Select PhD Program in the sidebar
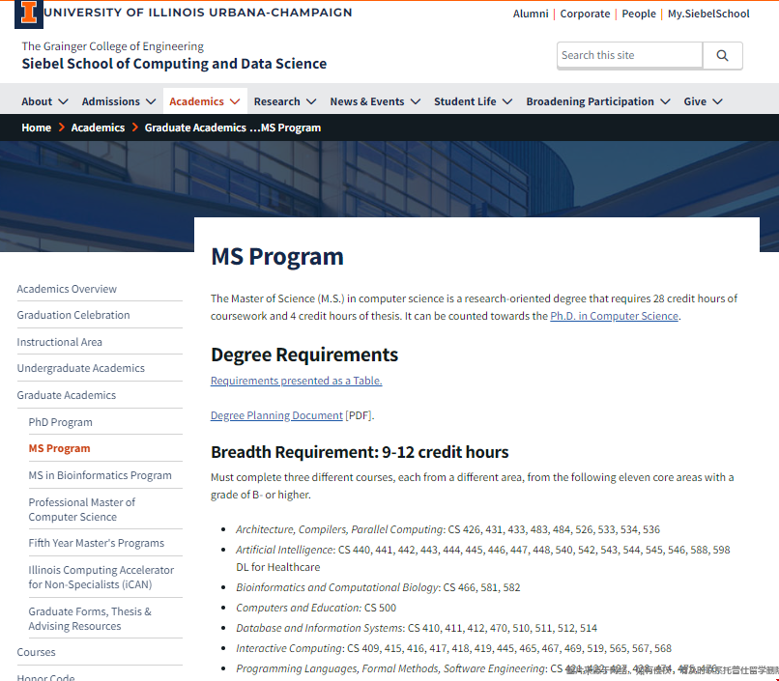The width and height of the screenshot is (779, 681). point(60,422)
